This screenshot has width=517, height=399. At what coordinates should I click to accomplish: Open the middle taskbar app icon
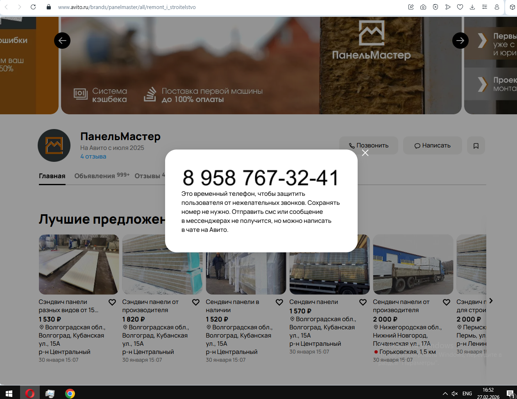click(x=50, y=393)
